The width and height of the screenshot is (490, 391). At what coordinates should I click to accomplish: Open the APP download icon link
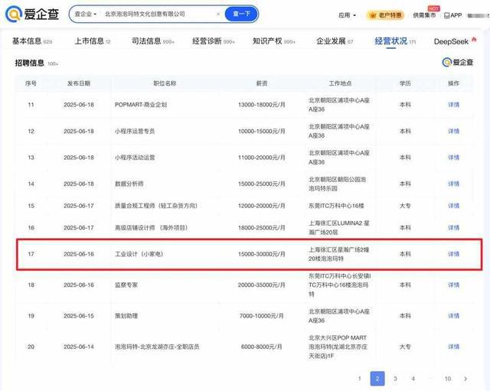click(452, 15)
